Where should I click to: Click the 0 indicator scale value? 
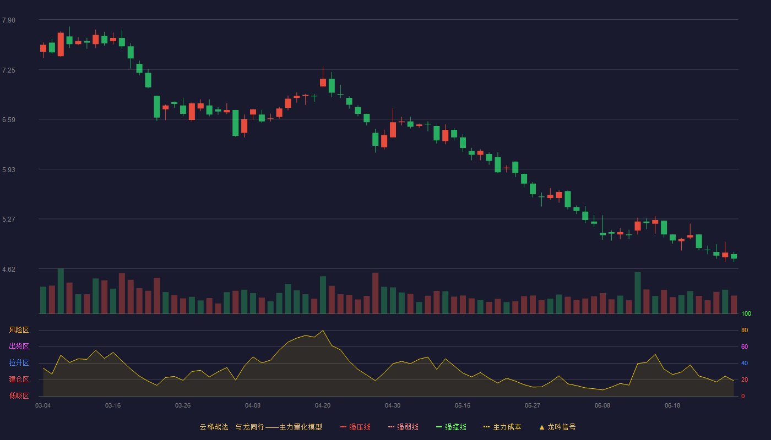click(743, 397)
